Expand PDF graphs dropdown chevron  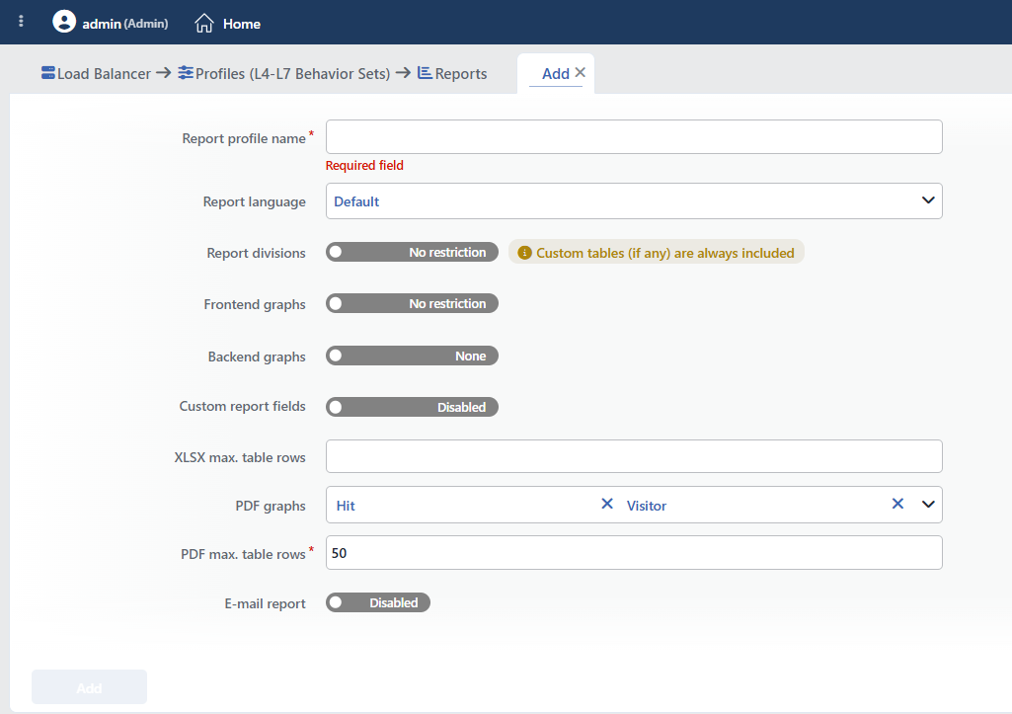coord(928,505)
